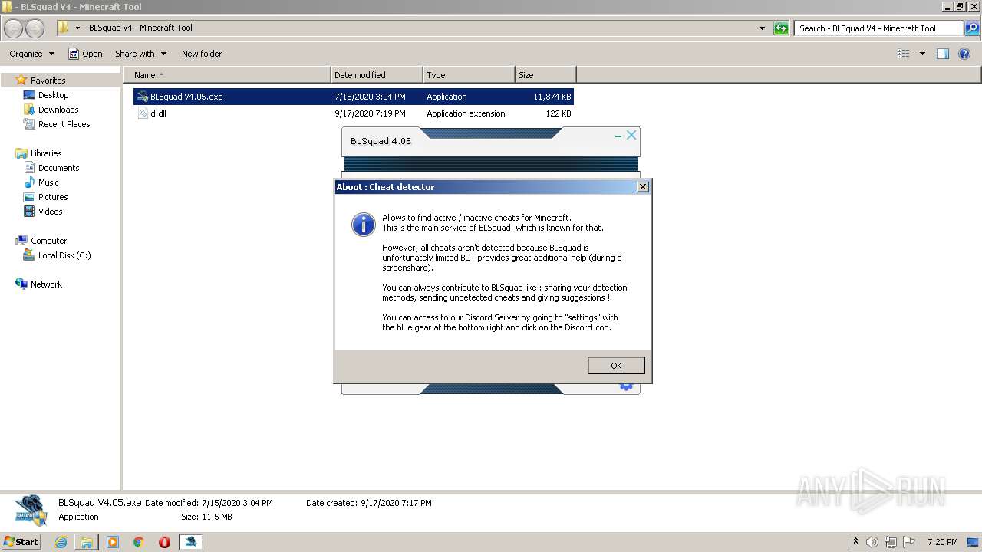This screenshot has height=552, width=982.
Task: Open the Organize menu
Action: [x=31, y=54]
